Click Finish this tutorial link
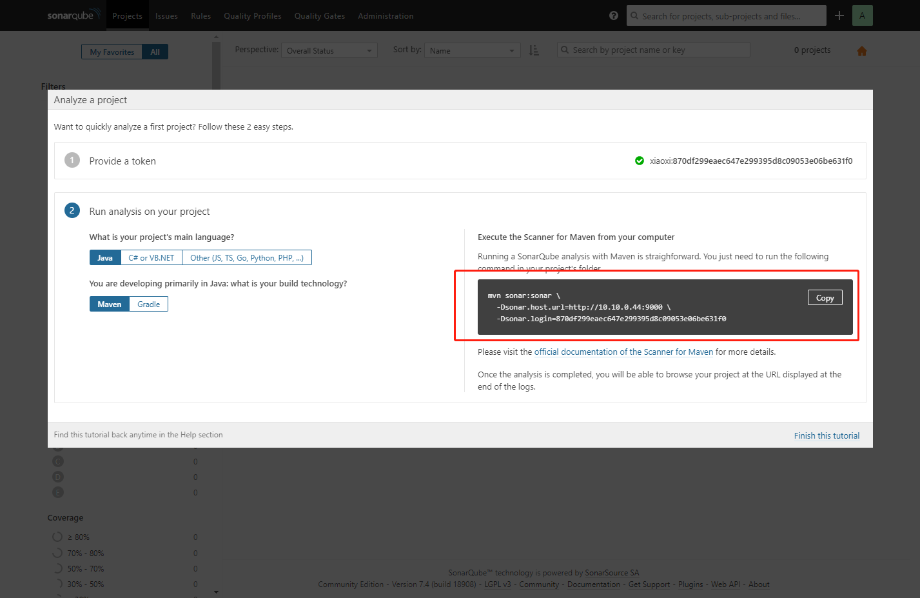The image size is (920, 598). [x=827, y=435]
